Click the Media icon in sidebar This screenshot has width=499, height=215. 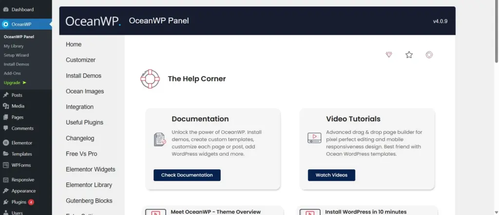6,106
